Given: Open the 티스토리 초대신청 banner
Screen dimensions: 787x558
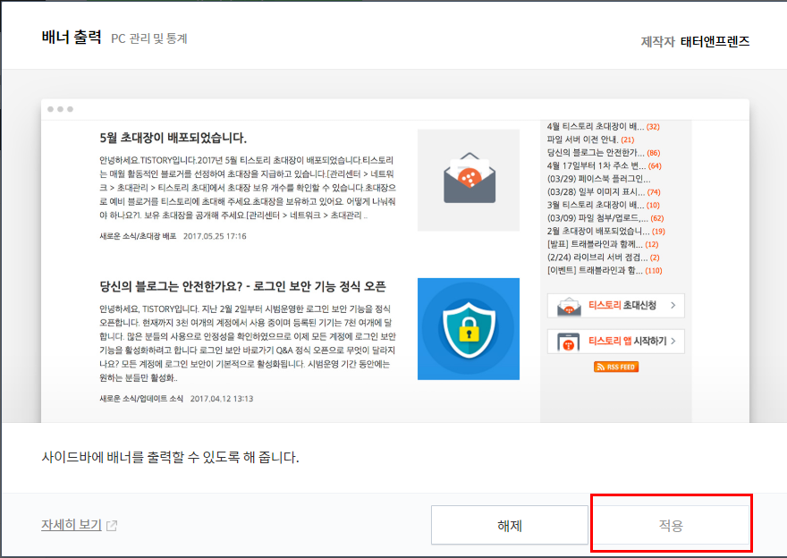Looking at the screenshot, I should (616, 306).
